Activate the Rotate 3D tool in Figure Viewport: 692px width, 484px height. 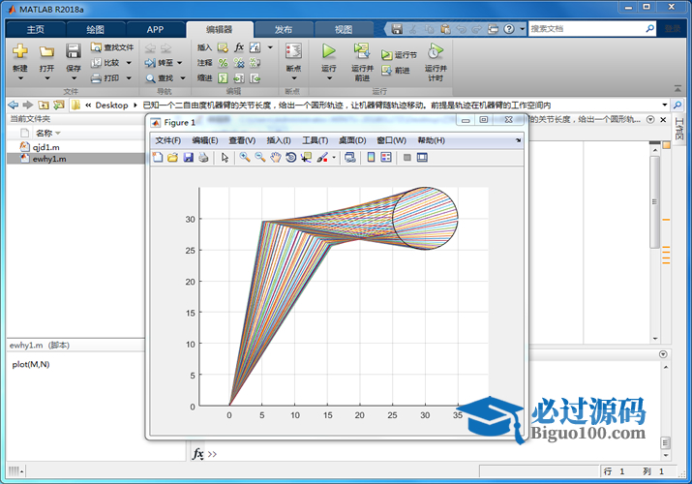[291, 158]
